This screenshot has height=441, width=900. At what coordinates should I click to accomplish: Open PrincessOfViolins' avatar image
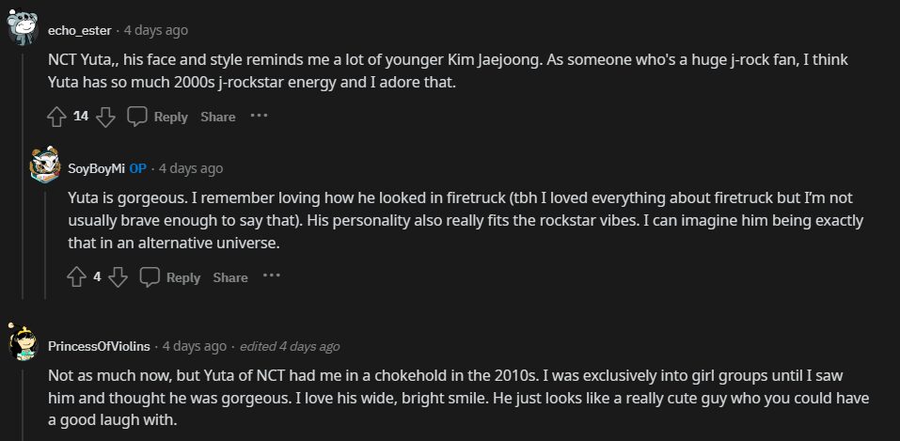tap(24, 344)
